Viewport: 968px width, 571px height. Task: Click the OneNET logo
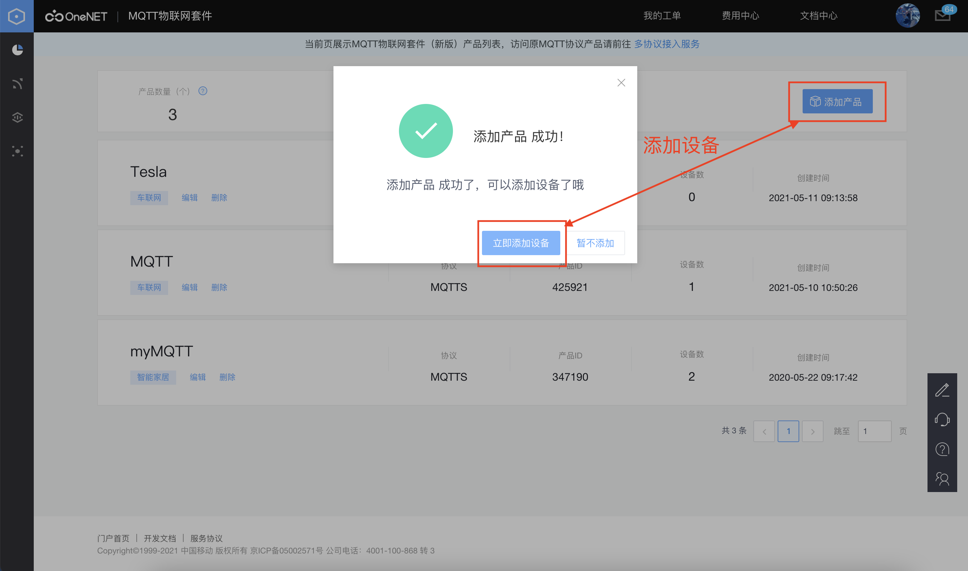point(76,16)
